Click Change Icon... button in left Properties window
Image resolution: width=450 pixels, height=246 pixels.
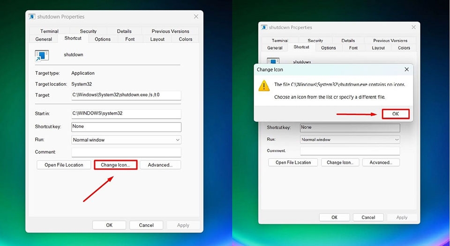pos(116,165)
